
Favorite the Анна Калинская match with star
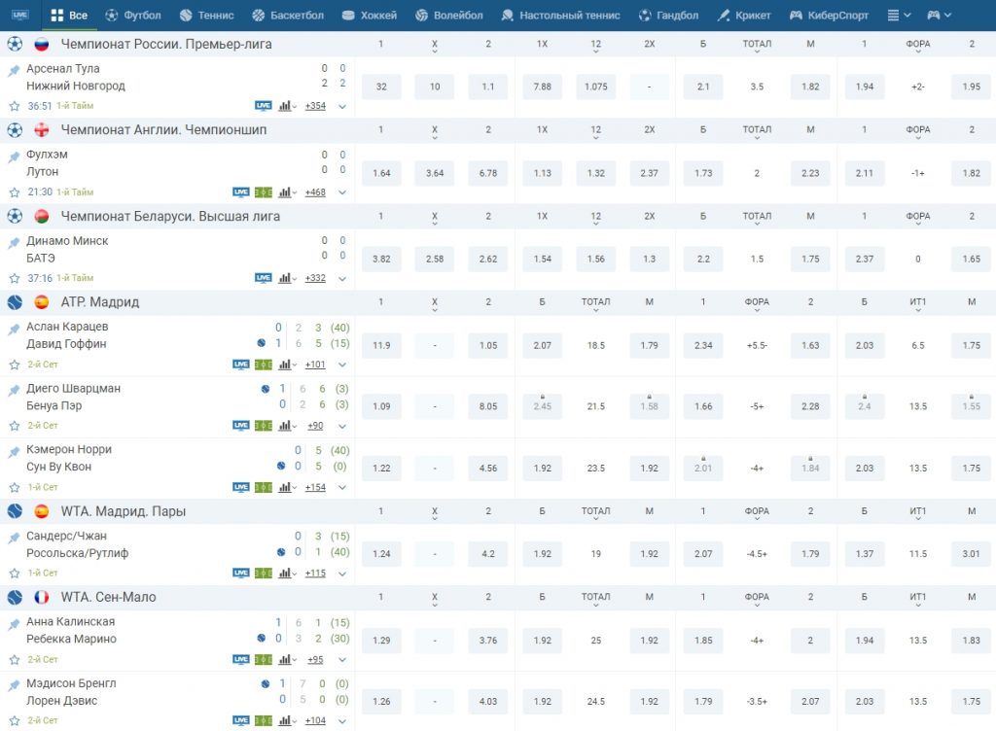(14, 659)
